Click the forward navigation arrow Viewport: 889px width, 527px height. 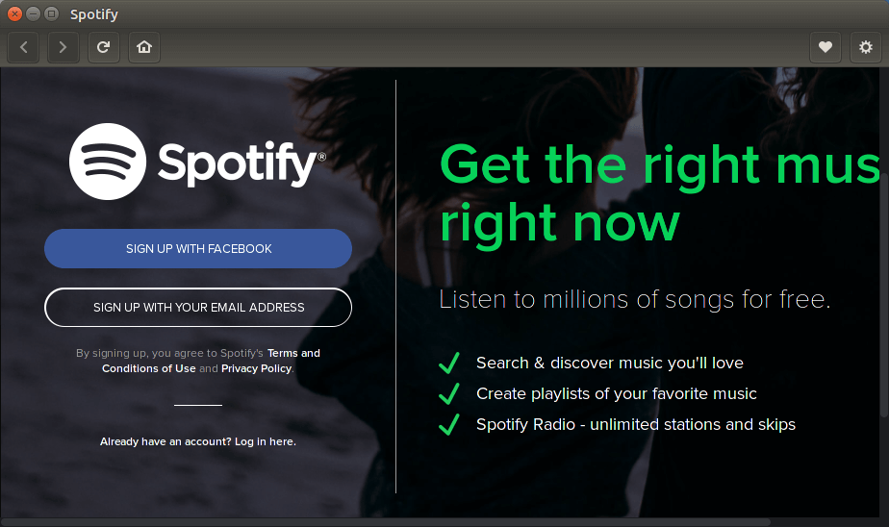(63, 46)
